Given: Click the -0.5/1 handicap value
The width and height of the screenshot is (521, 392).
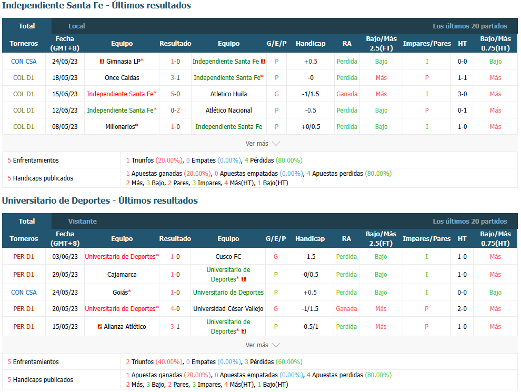Looking at the screenshot, I should coord(310,327).
